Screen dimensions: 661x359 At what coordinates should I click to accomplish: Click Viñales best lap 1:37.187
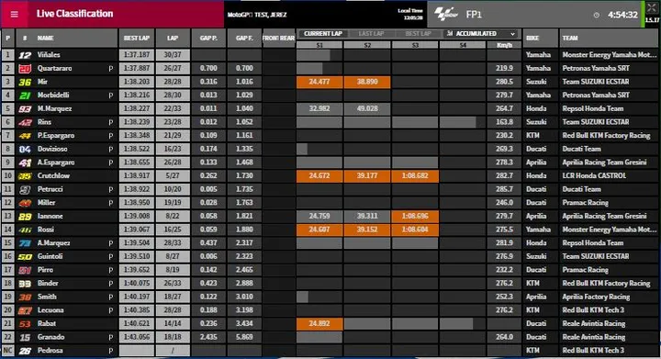click(137, 55)
